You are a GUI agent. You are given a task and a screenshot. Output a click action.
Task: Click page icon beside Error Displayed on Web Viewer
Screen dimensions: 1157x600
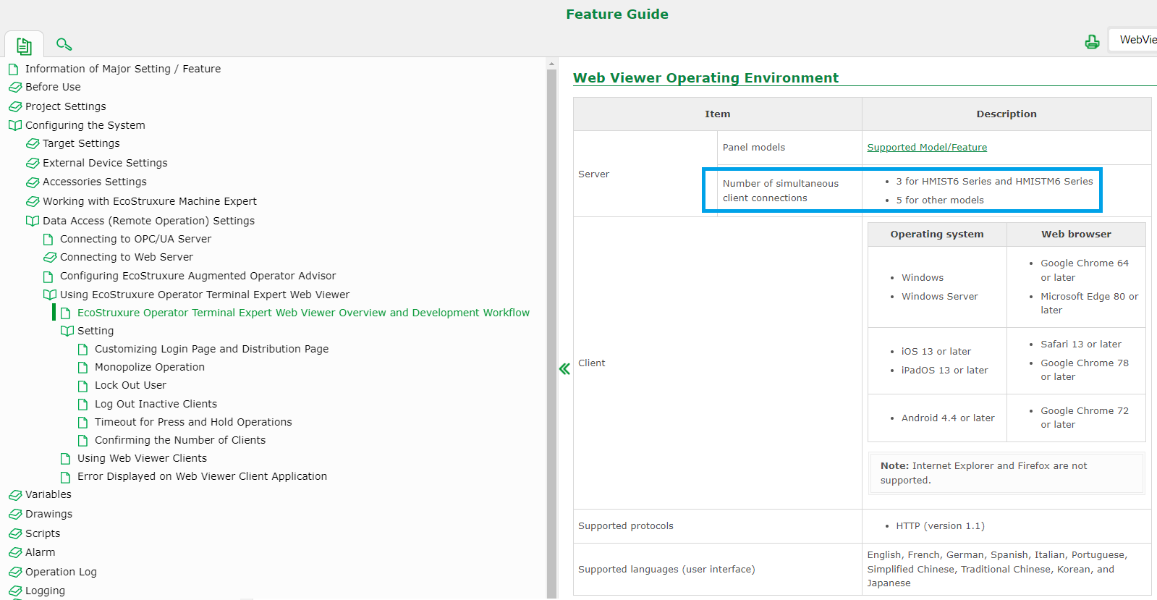click(66, 477)
